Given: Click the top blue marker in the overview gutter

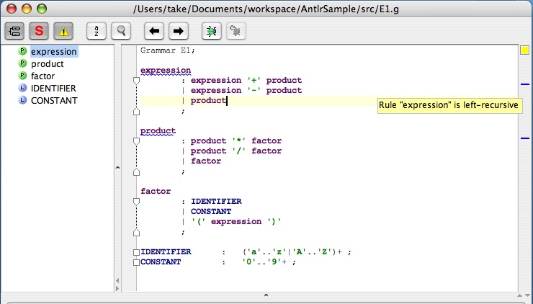Looking at the screenshot, I should click(524, 85).
